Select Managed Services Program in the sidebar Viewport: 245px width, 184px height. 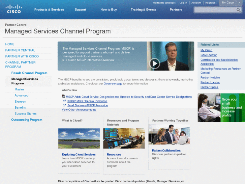tap(25, 81)
